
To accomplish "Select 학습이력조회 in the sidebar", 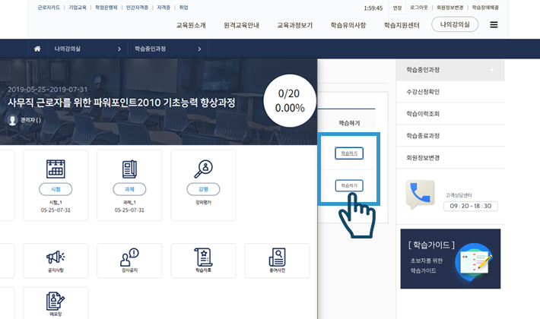I will [450, 114].
